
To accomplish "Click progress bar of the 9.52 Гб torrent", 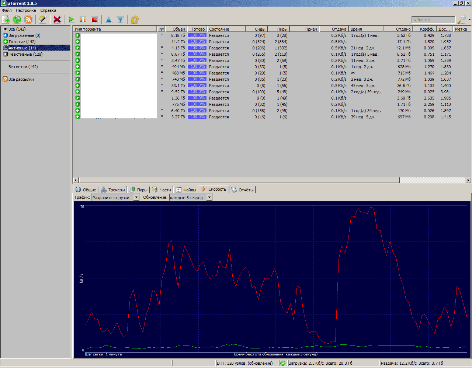I will [197, 92].
